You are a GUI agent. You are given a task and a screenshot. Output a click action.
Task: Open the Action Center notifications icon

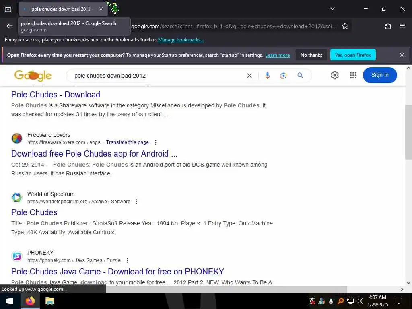click(399, 301)
